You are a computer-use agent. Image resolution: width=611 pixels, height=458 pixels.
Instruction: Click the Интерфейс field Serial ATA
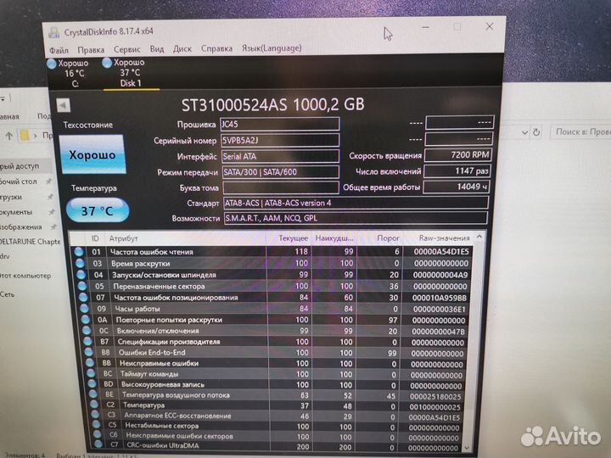(280, 156)
